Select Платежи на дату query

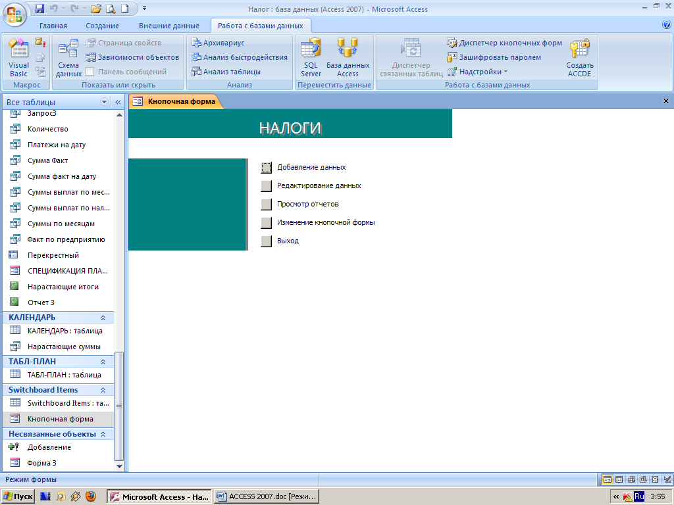point(59,145)
